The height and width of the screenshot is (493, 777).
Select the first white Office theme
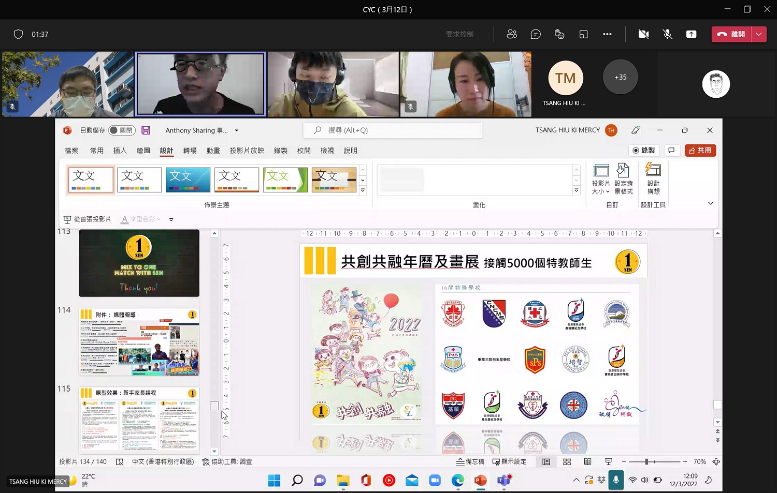pos(91,180)
